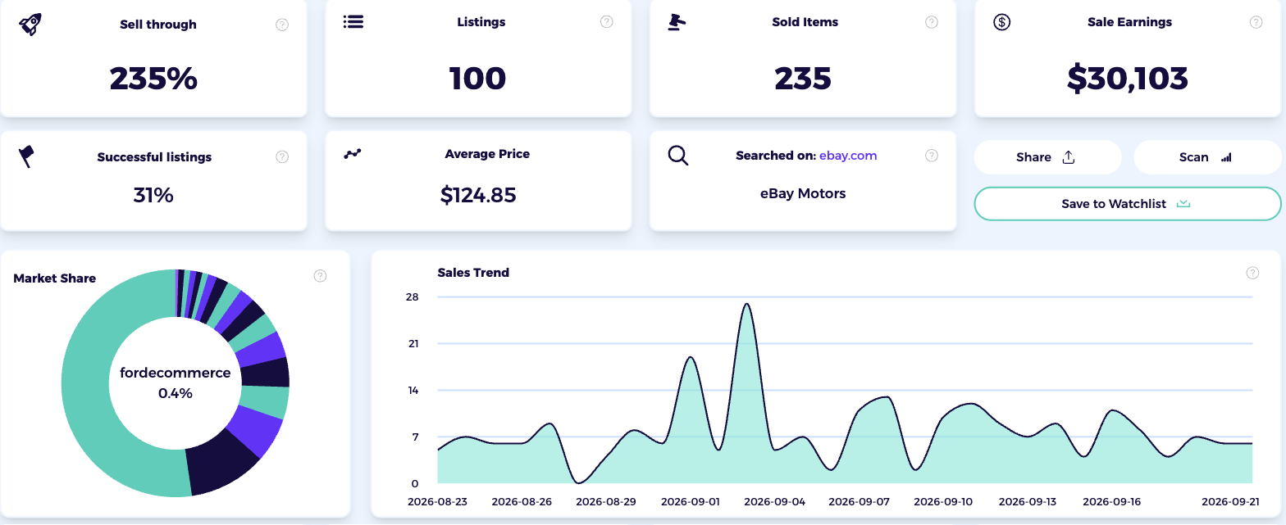Click the 2026-09-21 date label
Image resolution: width=1286 pixels, height=525 pixels.
pos(1230,501)
